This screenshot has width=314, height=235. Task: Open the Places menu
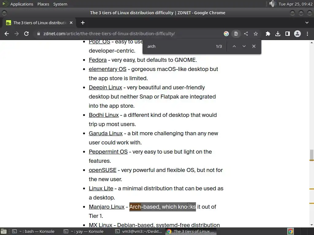pyautogui.click(x=43, y=4)
